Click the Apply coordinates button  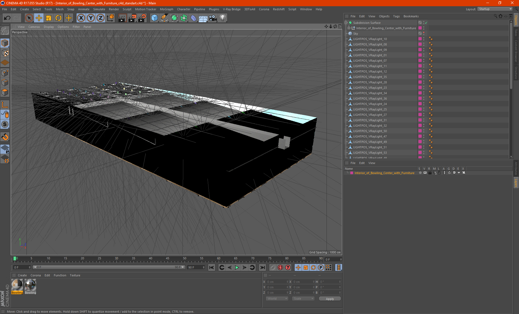330,299
